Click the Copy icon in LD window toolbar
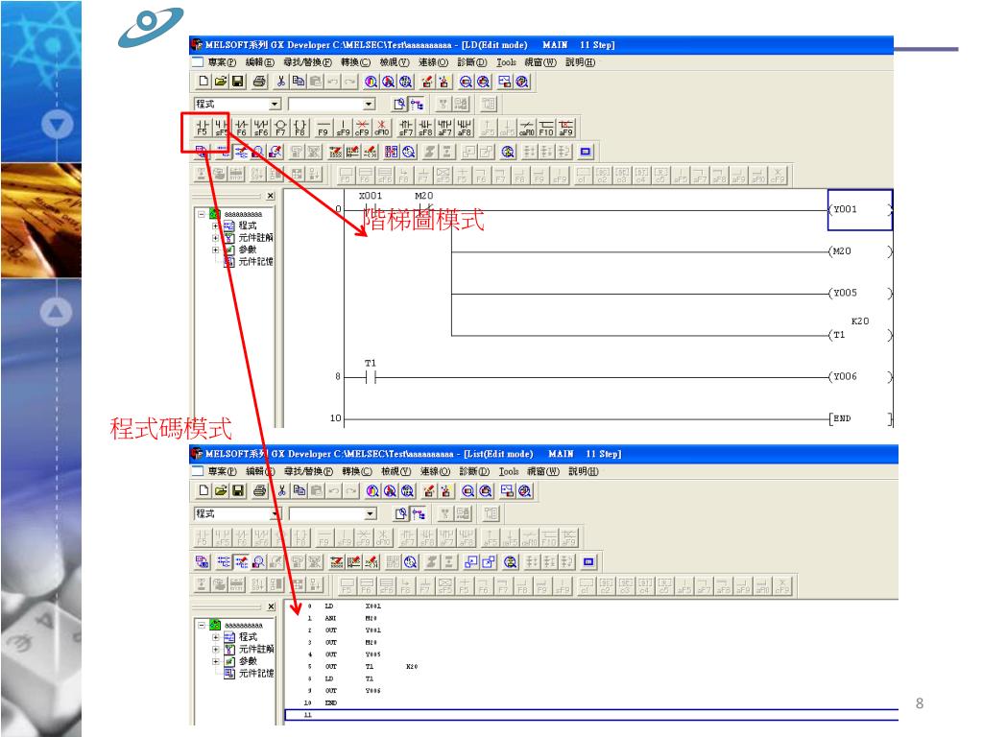This screenshot has height=737, width=983. pos(299,82)
